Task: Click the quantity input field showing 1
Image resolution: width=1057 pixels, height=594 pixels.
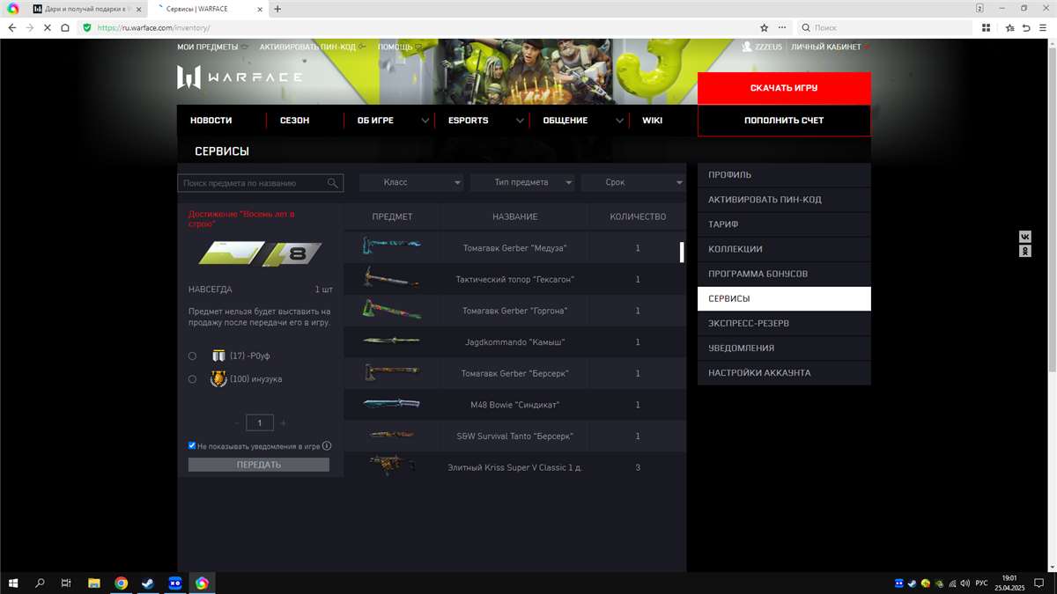Action: (x=260, y=423)
